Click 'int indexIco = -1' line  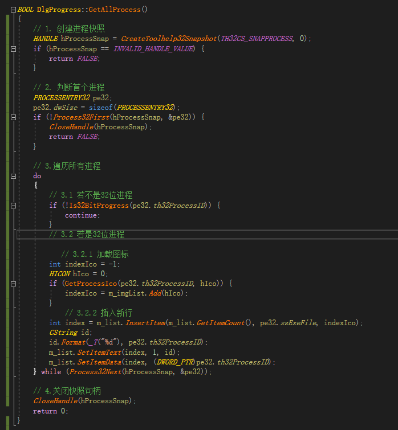(84, 264)
